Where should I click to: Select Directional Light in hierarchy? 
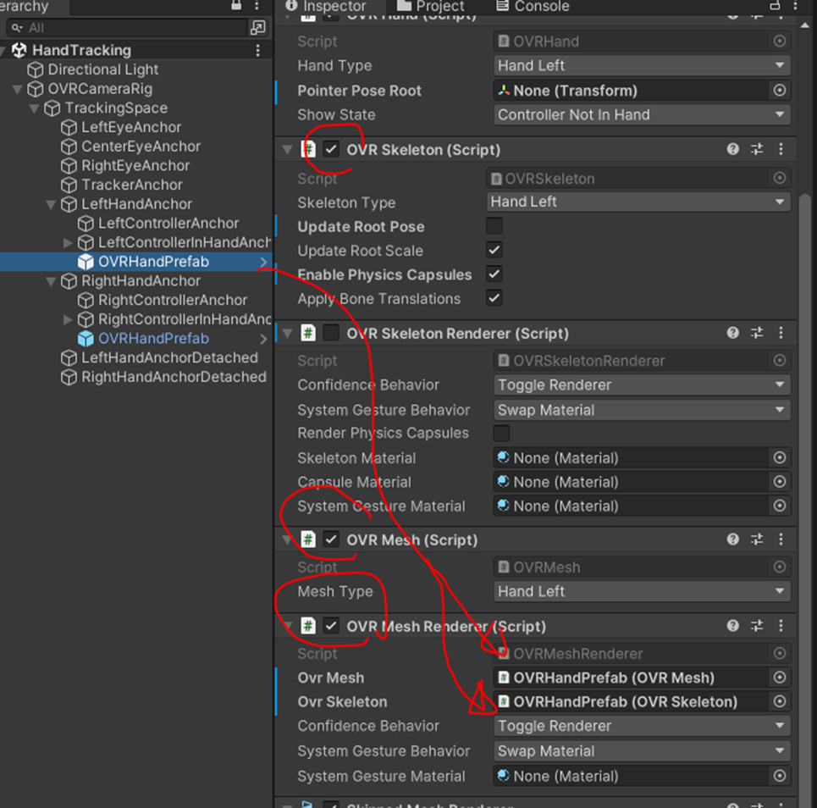pyautogui.click(x=102, y=69)
